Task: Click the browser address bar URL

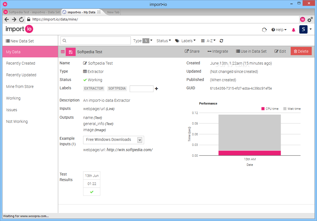Action: tap(55, 19)
